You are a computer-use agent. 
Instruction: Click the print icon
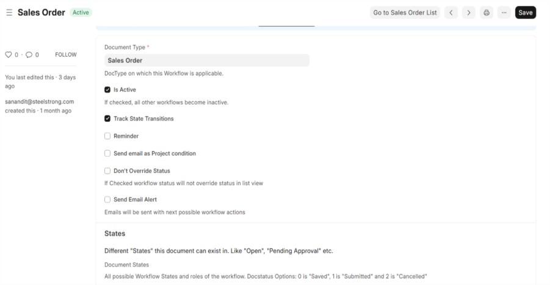[x=487, y=12]
